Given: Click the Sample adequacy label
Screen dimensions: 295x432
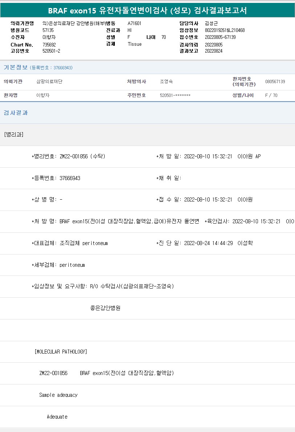Looking at the screenshot, I should [58, 395].
